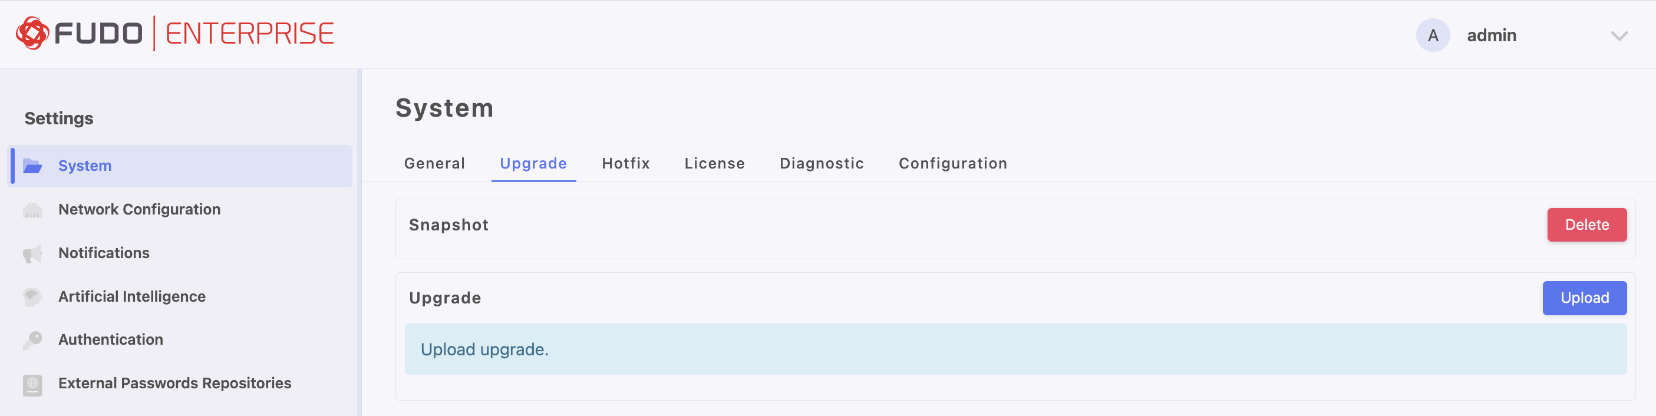Delete the system snapshot
Image resolution: width=1656 pixels, height=416 pixels.
point(1586,225)
